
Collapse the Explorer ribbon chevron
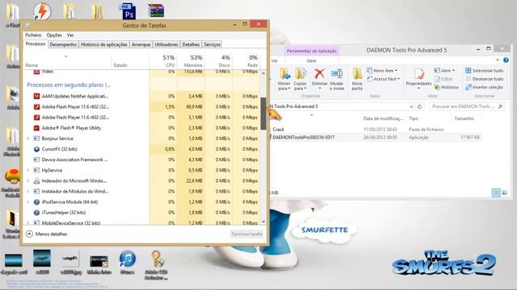pyautogui.click(x=498, y=60)
